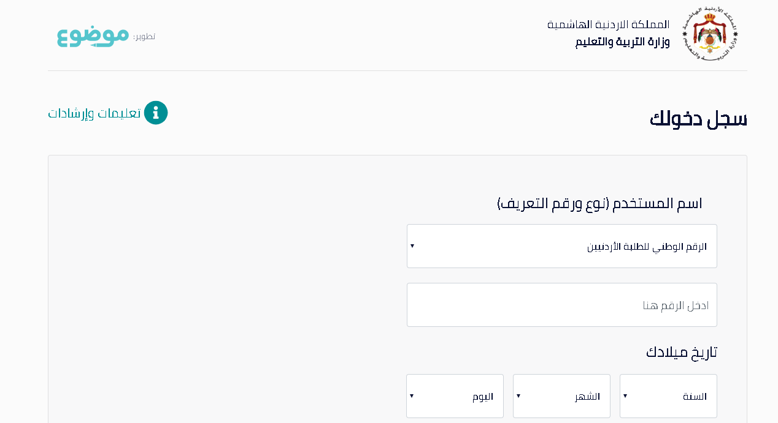This screenshot has height=423, width=778.
Task: Click the small arrow of the day selector
Action: (x=412, y=396)
